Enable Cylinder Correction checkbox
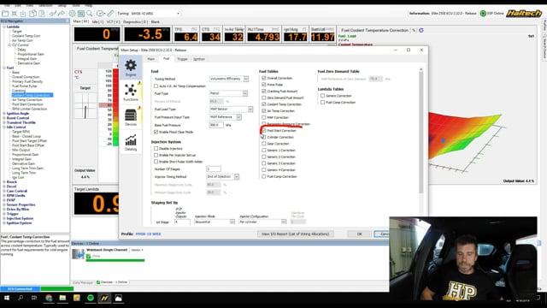This screenshot has width=547, height=308. point(264,137)
